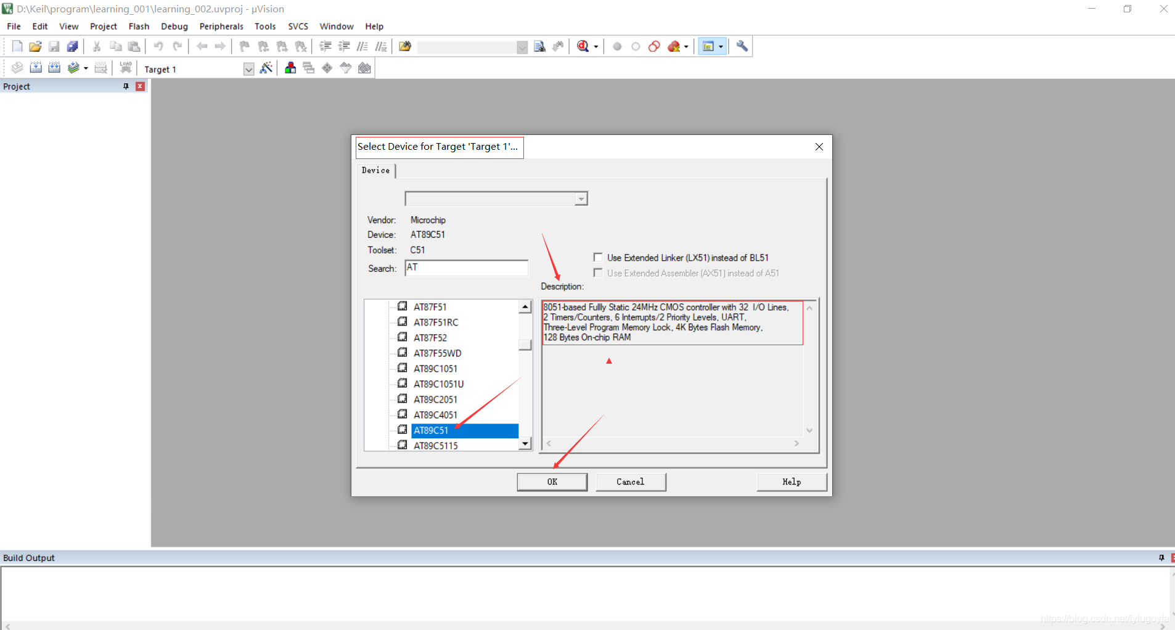Open the Debug menu
This screenshot has height=630, width=1175.
[x=174, y=27]
